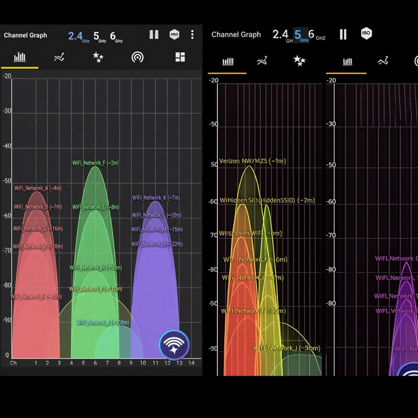Open time graph tab in left panel

coord(59,57)
